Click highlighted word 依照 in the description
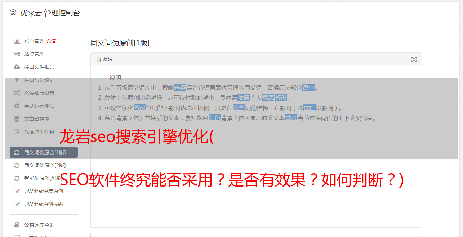The height and width of the screenshot is (237, 463). pos(244,98)
